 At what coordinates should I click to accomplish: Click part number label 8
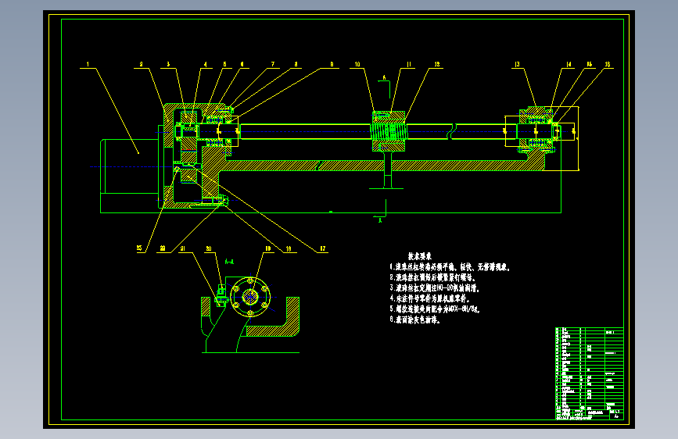coord(296,64)
